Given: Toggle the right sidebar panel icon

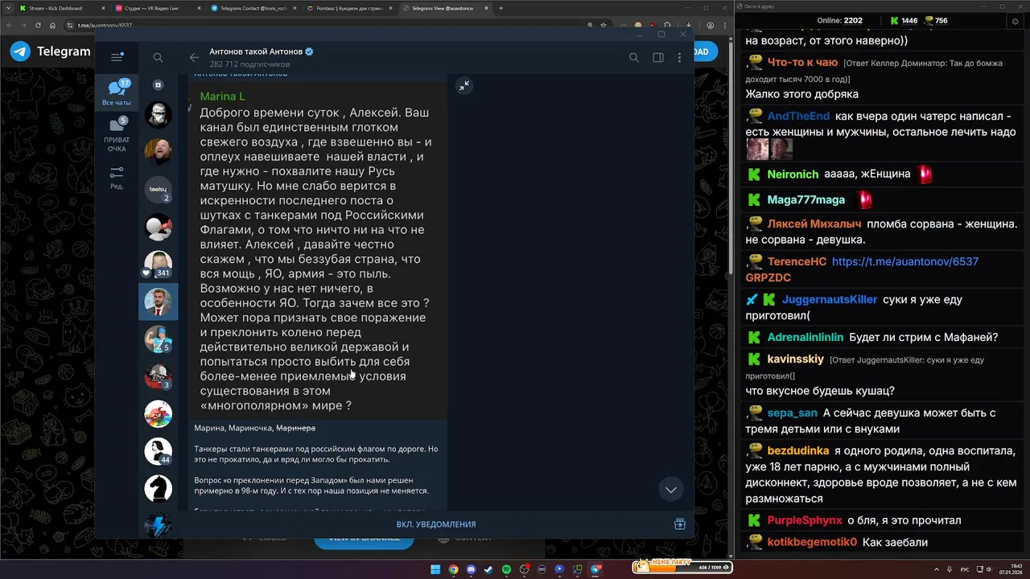Looking at the screenshot, I should click(658, 57).
